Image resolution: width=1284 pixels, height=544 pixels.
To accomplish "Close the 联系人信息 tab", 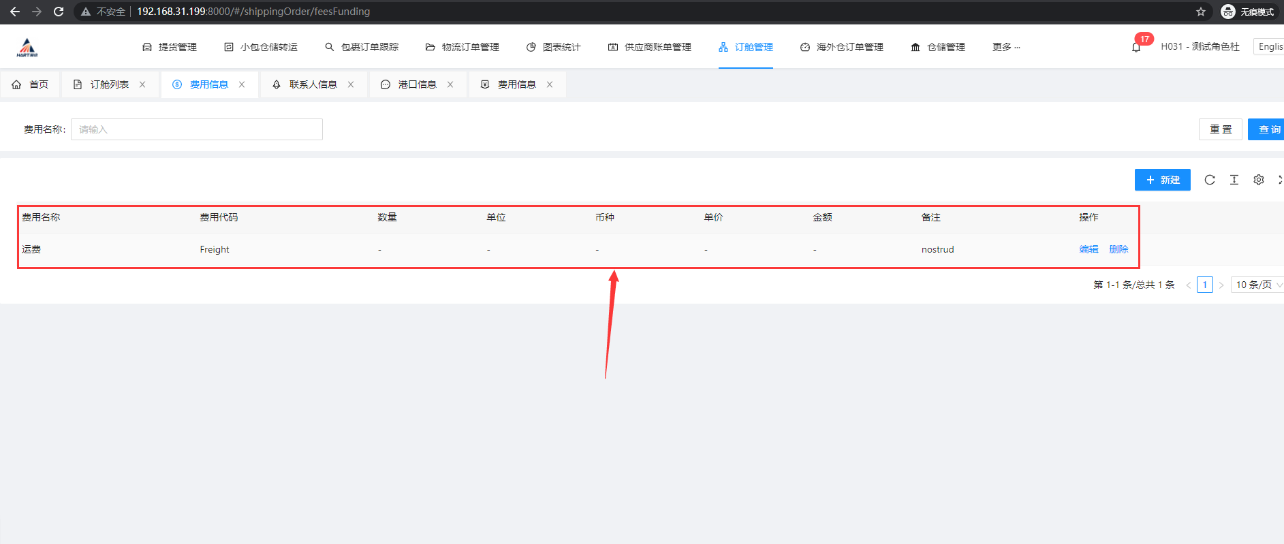I will 351,84.
